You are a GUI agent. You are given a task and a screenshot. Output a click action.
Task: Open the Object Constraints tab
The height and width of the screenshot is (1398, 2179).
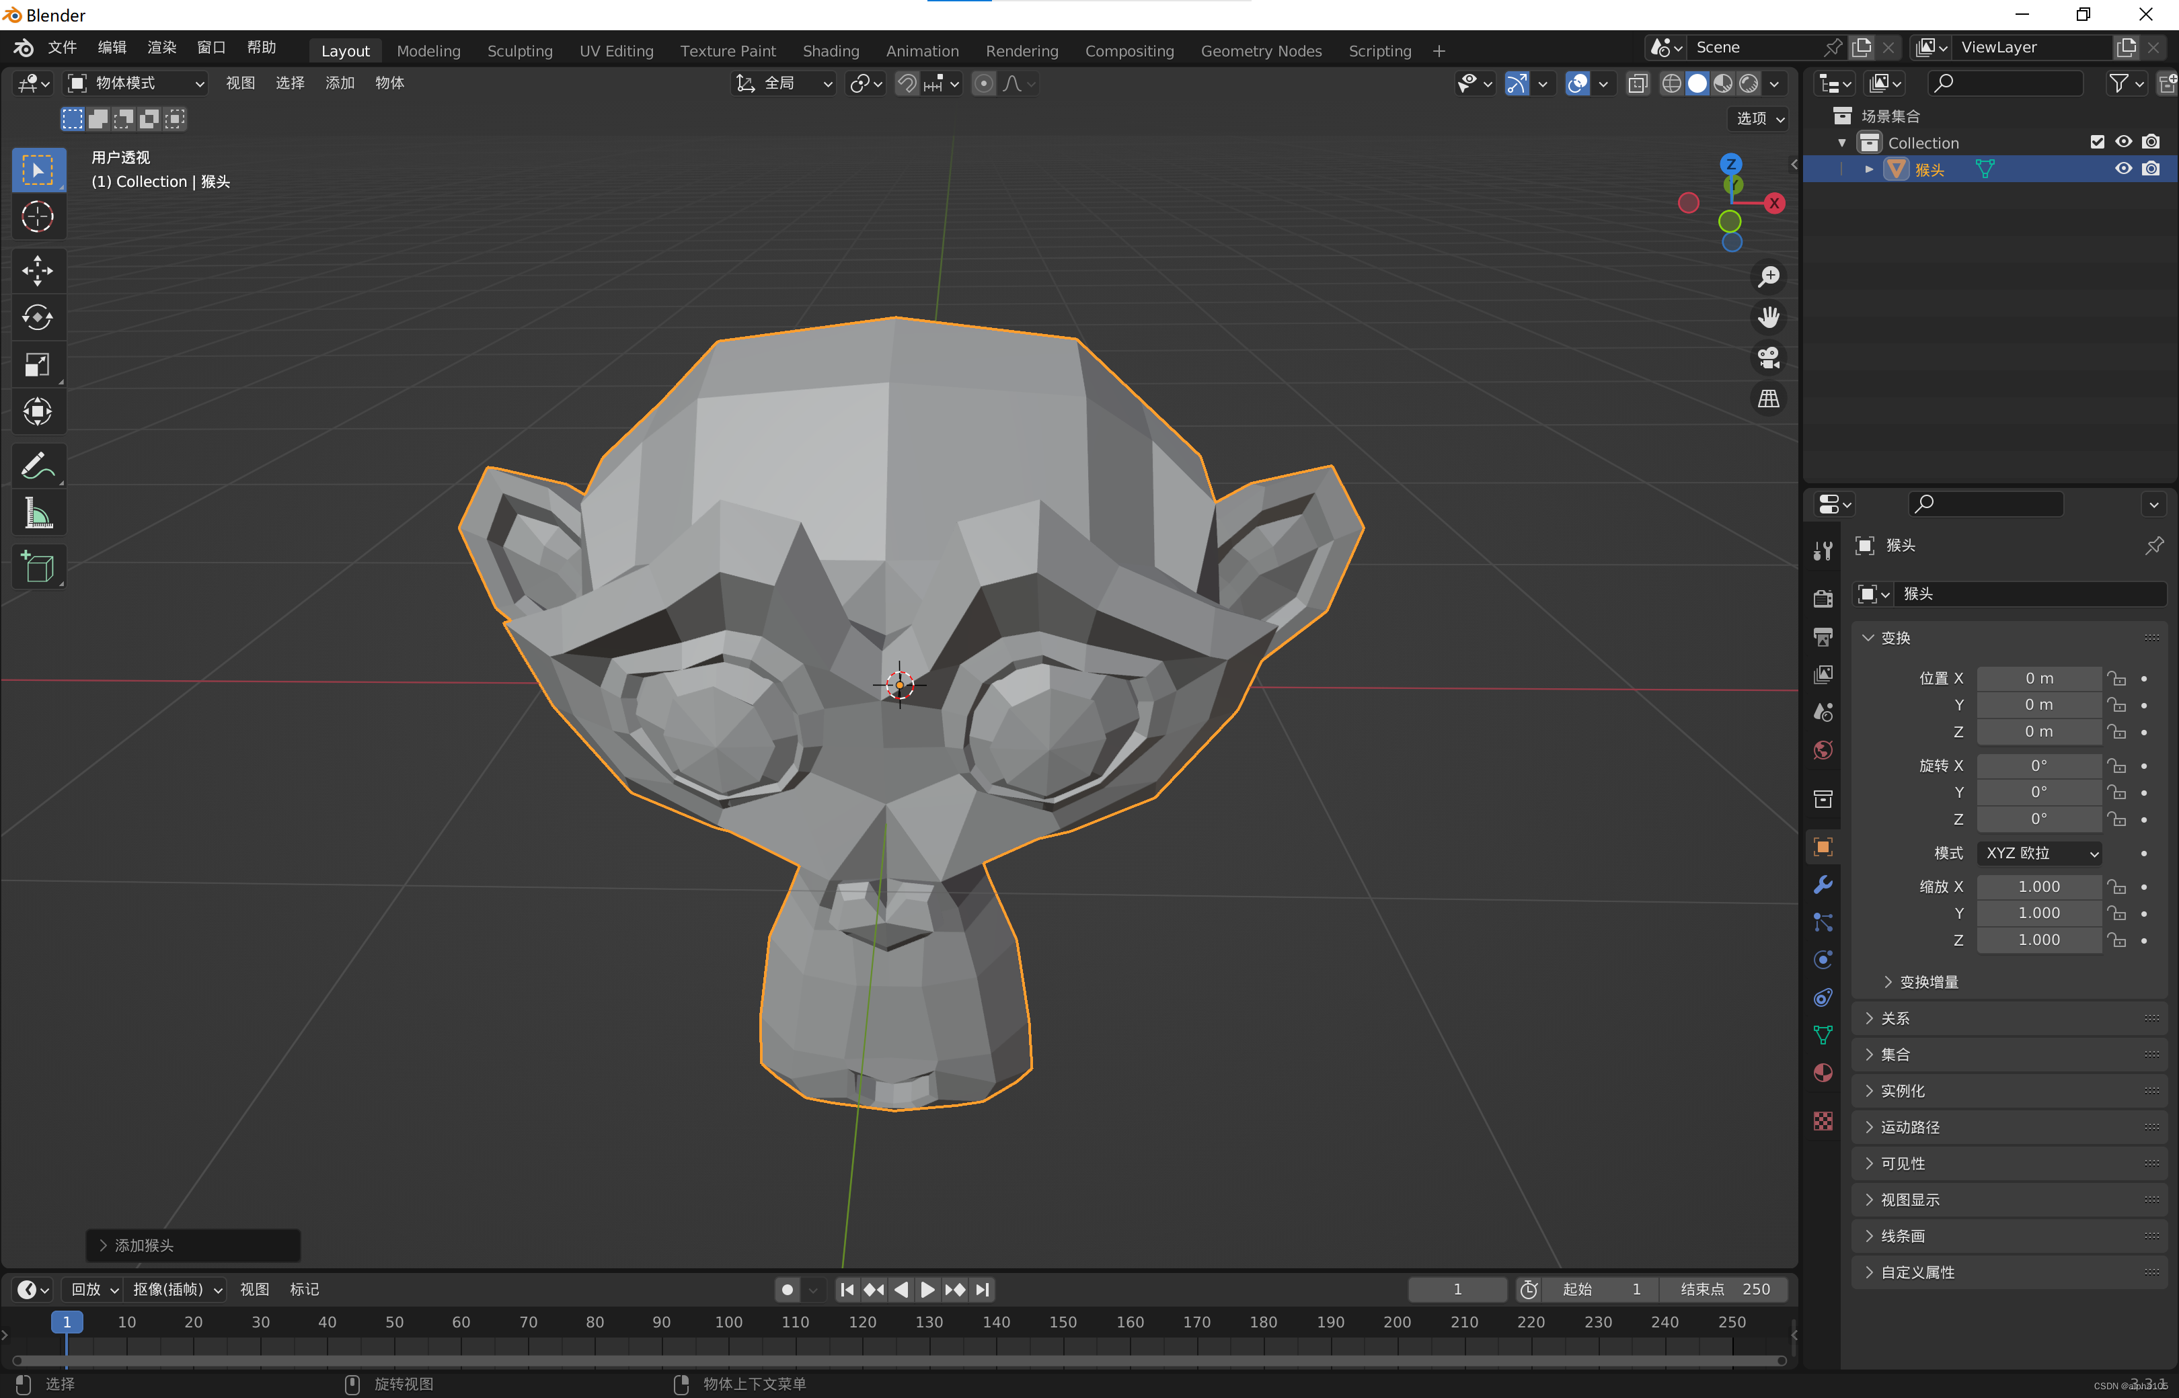coord(1823,997)
